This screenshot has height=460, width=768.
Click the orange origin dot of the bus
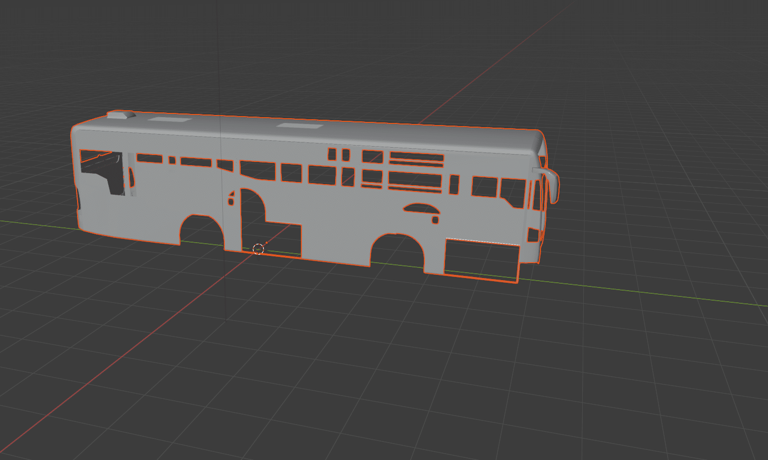tap(267, 243)
